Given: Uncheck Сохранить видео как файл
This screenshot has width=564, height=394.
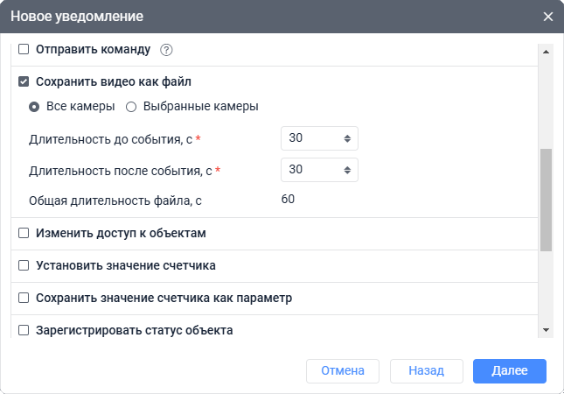Looking at the screenshot, I should [24, 82].
